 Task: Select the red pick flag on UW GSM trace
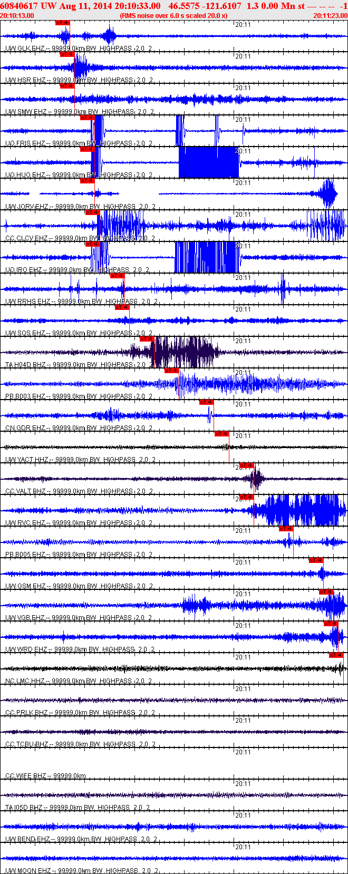tap(316, 560)
